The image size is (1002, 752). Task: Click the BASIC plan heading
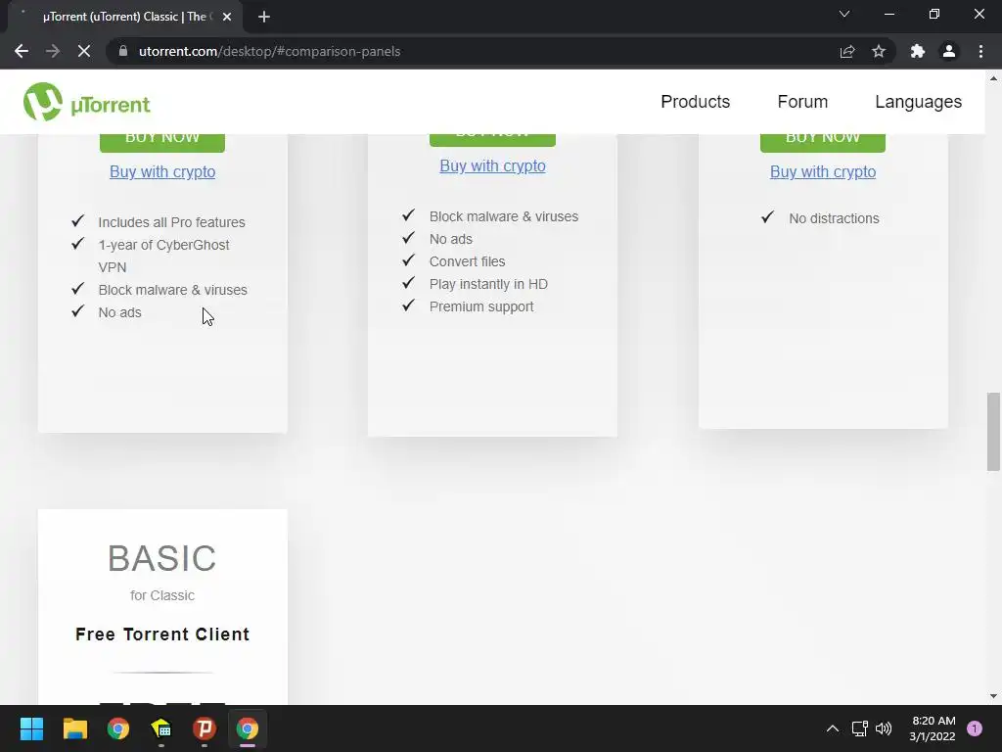(162, 558)
